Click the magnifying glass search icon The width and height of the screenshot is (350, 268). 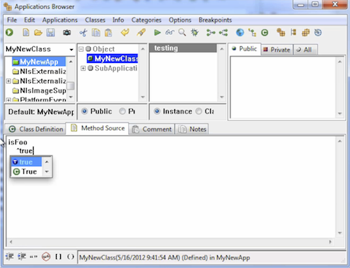tap(182, 32)
